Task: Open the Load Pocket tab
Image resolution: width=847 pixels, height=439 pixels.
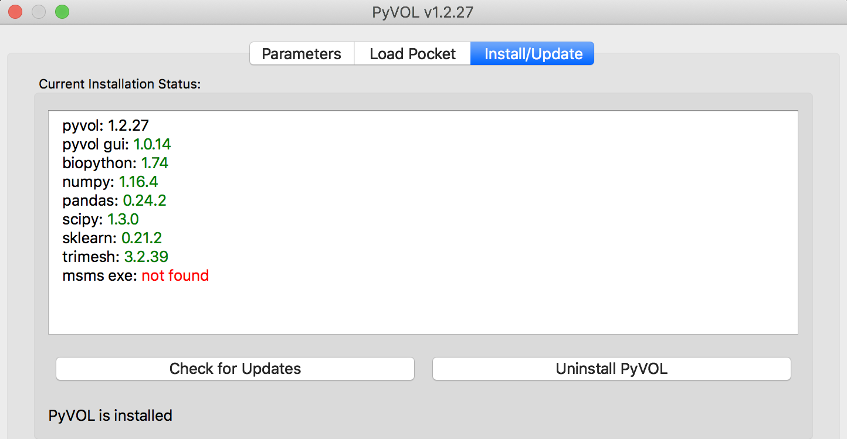Action: 412,54
